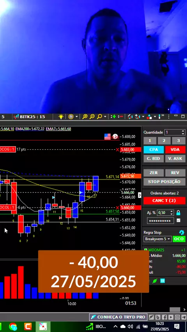187x332 pixels.
Task: Click the green plug connection icon
Action: pyautogui.click(x=155, y=281)
